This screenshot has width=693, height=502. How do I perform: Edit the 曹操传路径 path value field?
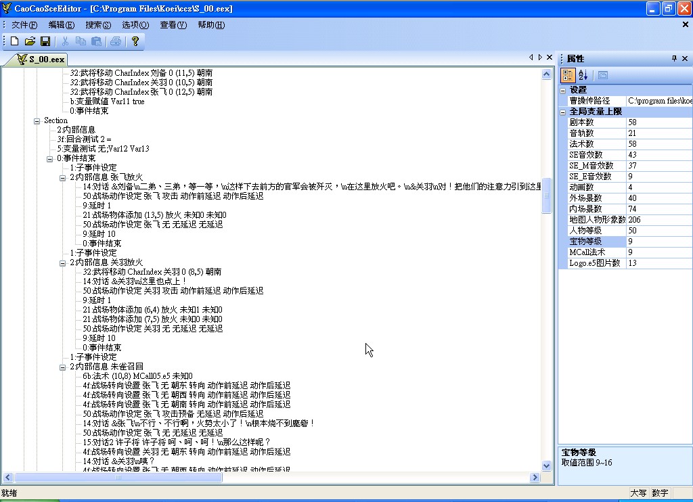(658, 101)
